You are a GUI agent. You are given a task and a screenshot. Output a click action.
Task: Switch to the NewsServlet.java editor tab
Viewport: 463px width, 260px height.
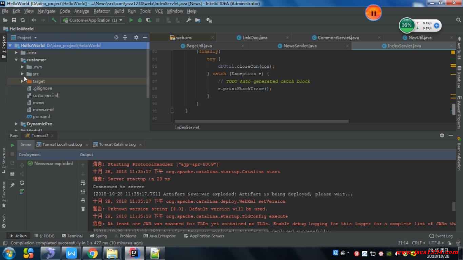point(300,46)
